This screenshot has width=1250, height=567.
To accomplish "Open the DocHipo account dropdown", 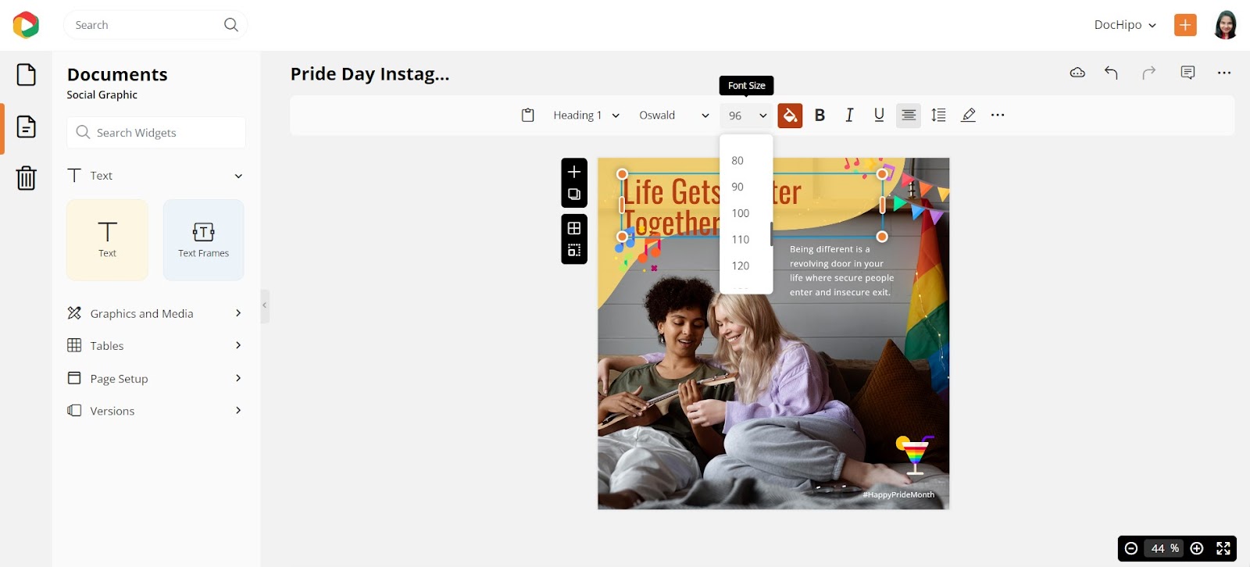I will (1125, 25).
